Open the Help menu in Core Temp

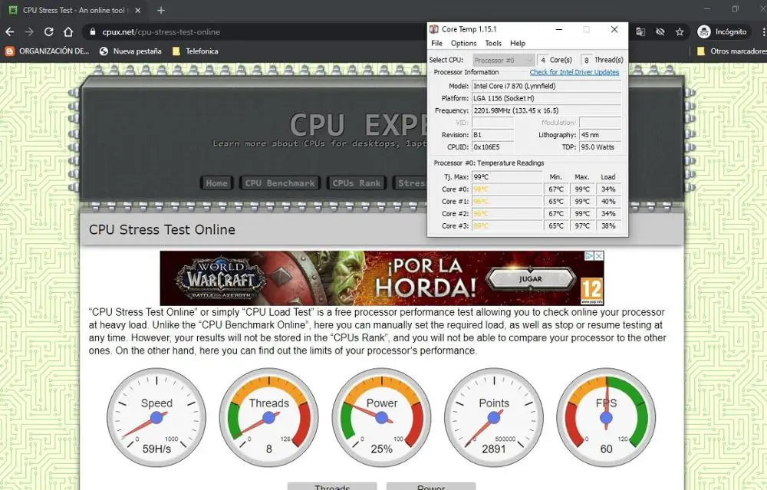(x=518, y=43)
